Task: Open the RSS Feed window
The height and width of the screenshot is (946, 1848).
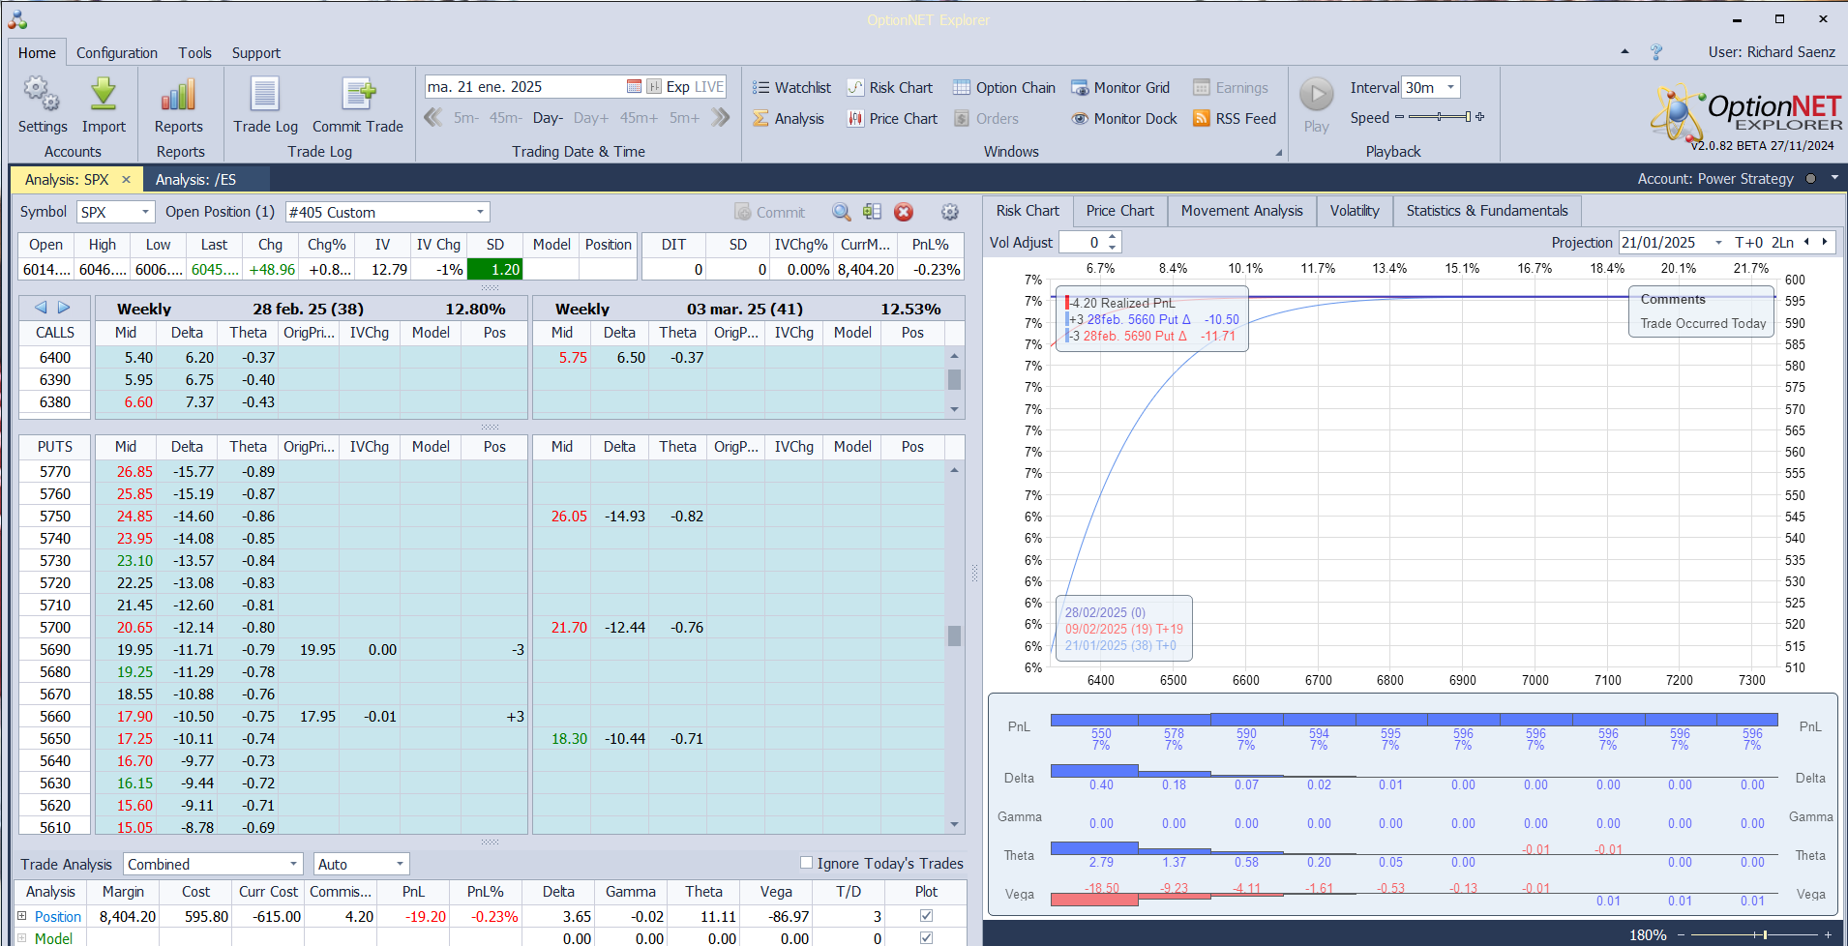Action: pyautogui.click(x=1235, y=118)
